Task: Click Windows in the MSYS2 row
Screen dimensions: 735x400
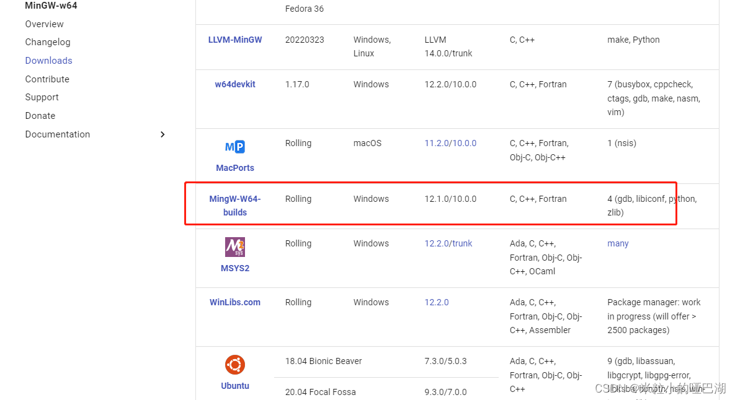Action: tap(371, 243)
